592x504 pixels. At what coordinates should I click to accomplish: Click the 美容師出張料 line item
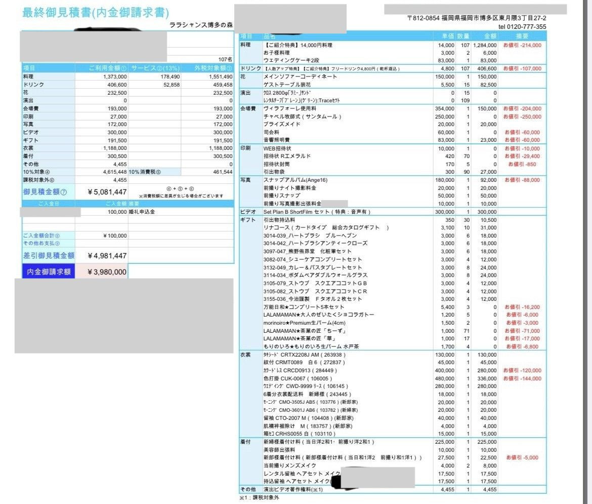pyautogui.click(x=279, y=450)
